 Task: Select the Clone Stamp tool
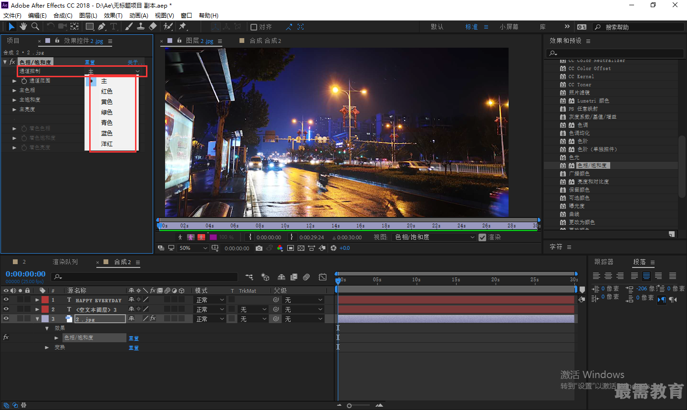pyautogui.click(x=141, y=27)
